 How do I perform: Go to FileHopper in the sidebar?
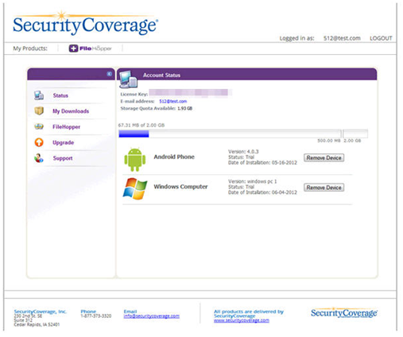(x=66, y=127)
